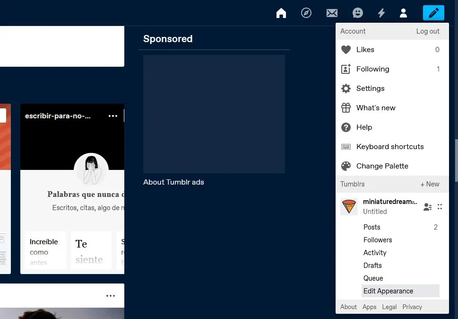Open the meatball menu on the bottom post
Image resolution: width=458 pixels, height=319 pixels.
click(111, 295)
